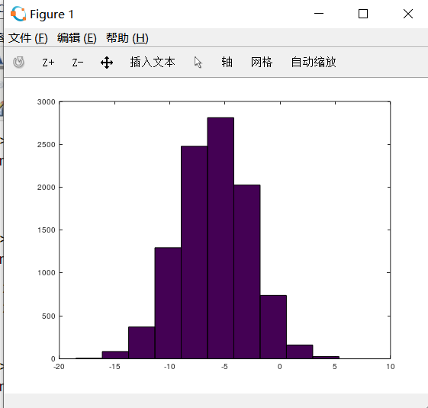The height and width of the screenshot is (408, 428).
Task: Open the 文件 (F) menu
Action: 28,38
